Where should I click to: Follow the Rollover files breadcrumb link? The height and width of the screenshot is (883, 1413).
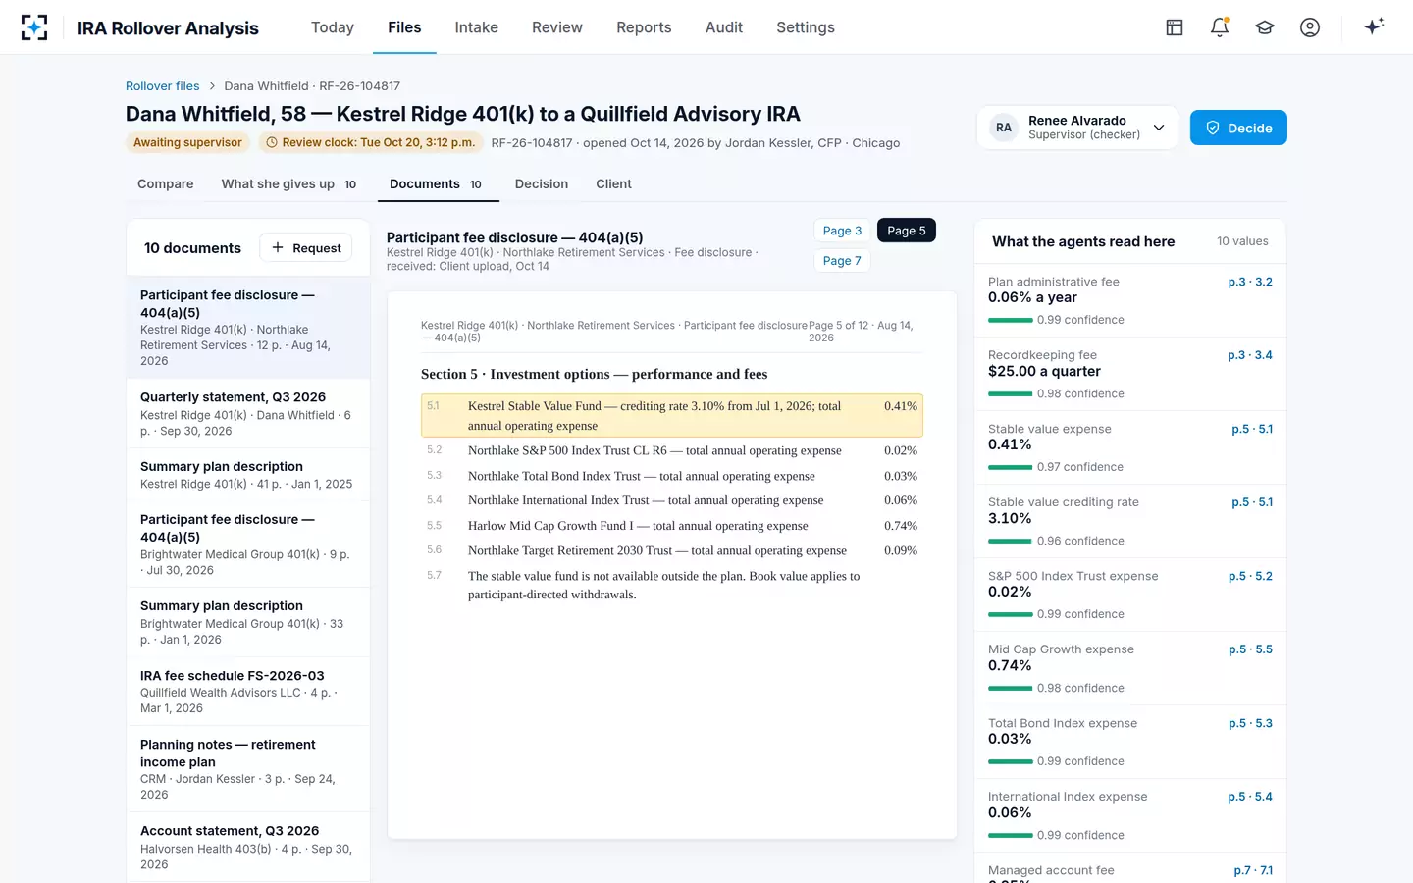163,86
